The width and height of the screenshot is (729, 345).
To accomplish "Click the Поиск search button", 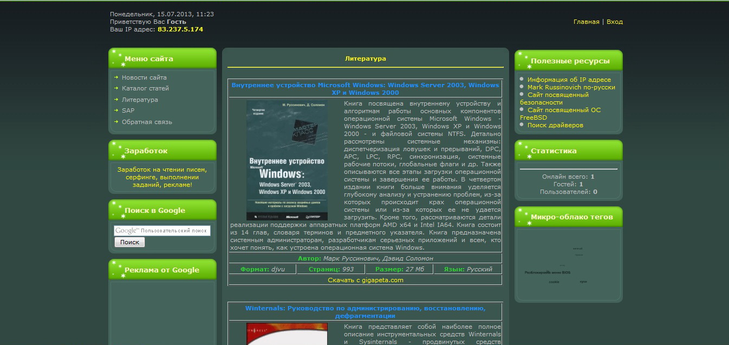I will [x=129, y=242].
